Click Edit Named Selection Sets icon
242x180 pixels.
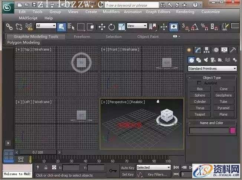click(x=225, y=27)
